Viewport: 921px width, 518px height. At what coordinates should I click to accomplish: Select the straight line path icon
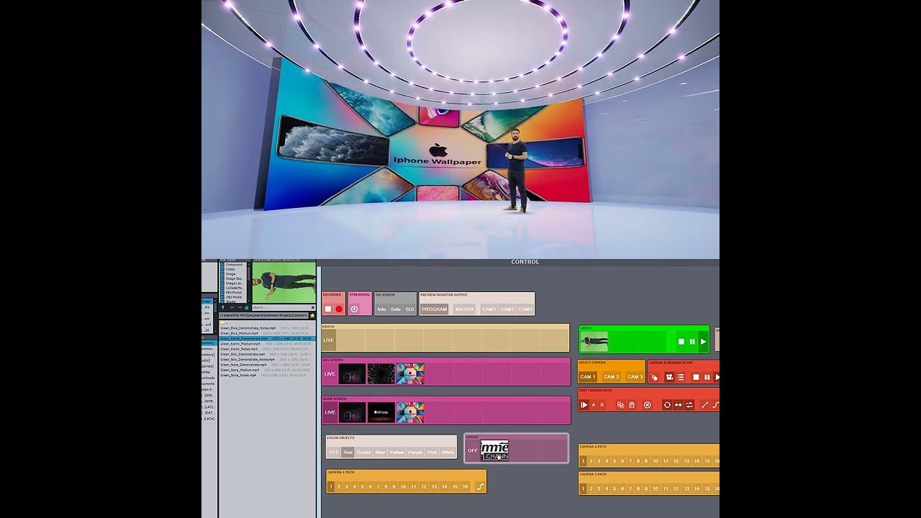click(704, 405)
